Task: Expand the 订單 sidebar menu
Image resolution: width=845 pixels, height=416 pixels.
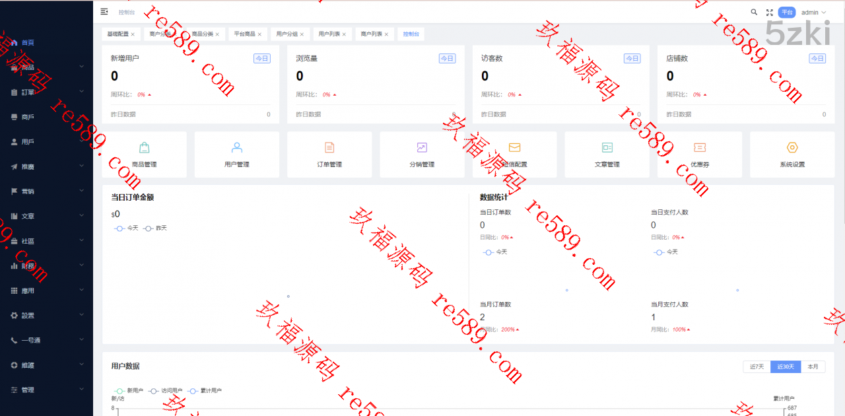Action: coord(46,92)
